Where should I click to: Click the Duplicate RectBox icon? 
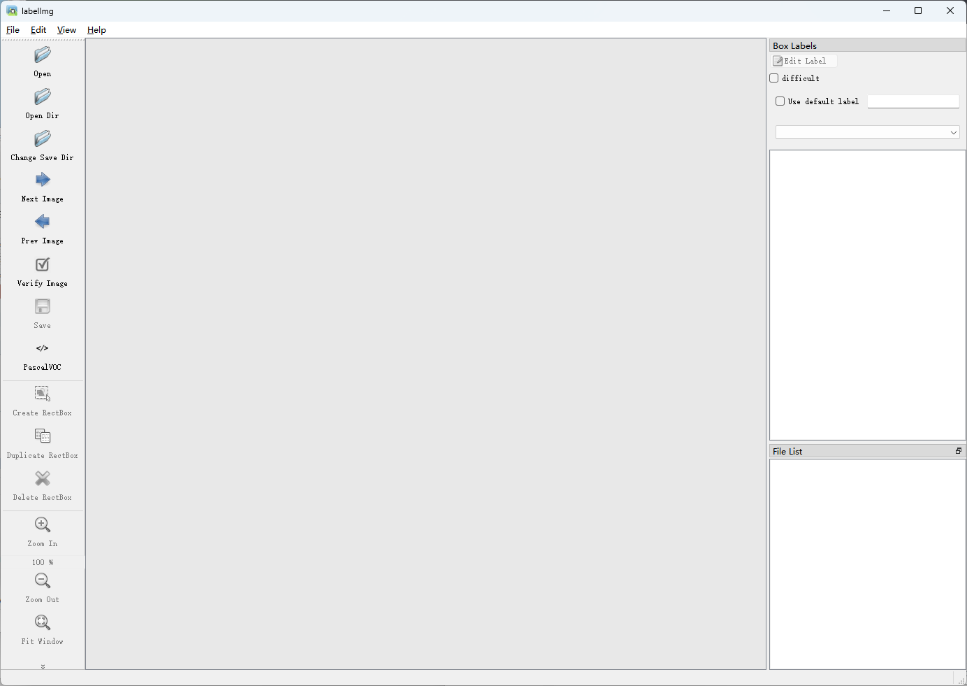(x=43, y=436)
